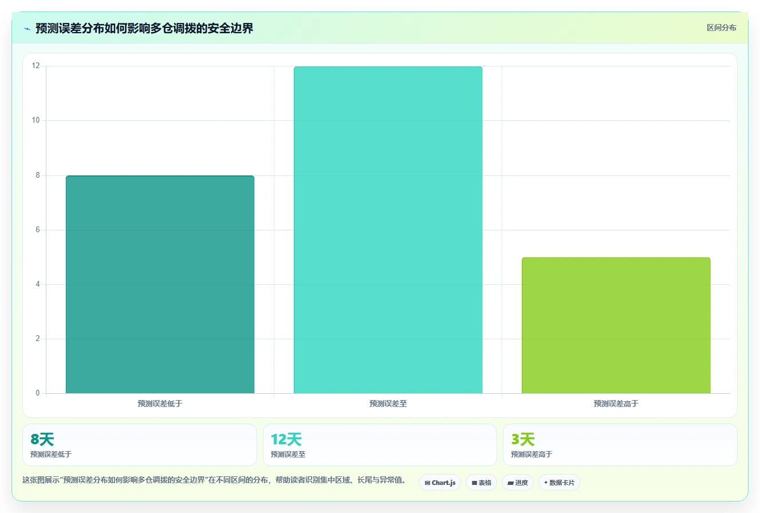Screen dimensions: 760x513
Task: Open the 12天 data card
Action: click(x=380, y=445)
